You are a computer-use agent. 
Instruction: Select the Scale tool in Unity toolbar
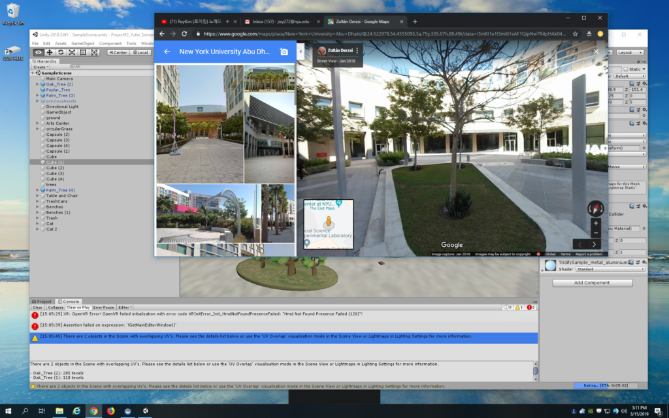click(72, 52)
